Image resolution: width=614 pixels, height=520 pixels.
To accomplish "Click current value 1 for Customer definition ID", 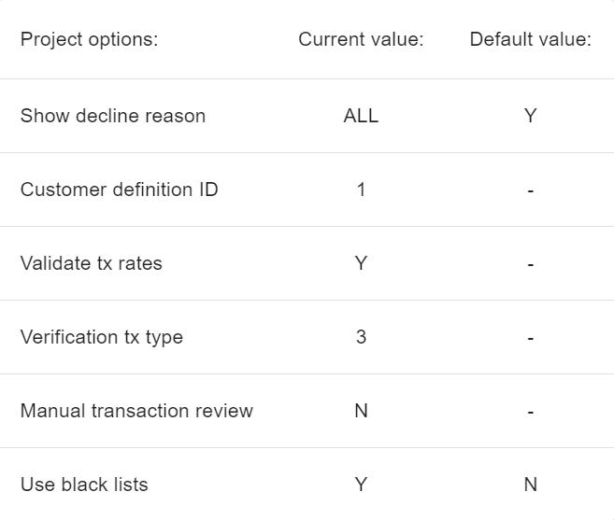I will (361, 190).
